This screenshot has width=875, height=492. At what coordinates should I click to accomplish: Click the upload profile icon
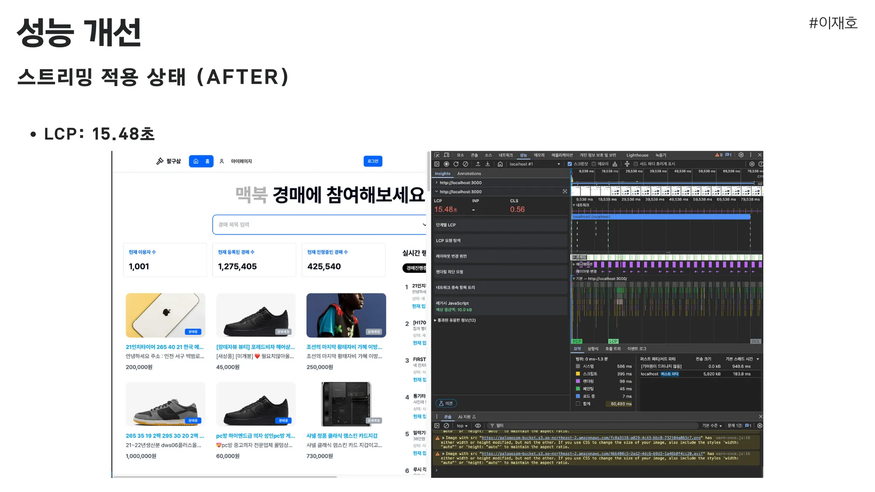[x=478, y=164]
